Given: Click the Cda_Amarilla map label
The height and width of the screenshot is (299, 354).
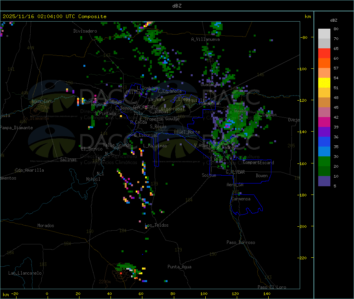Looking at the screenshot, I should pos(29,170).
